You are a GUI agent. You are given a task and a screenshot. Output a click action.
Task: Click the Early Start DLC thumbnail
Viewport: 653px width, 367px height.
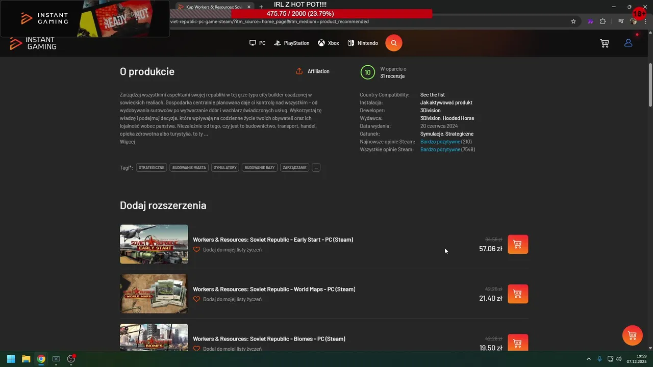[x=154, y=244]
